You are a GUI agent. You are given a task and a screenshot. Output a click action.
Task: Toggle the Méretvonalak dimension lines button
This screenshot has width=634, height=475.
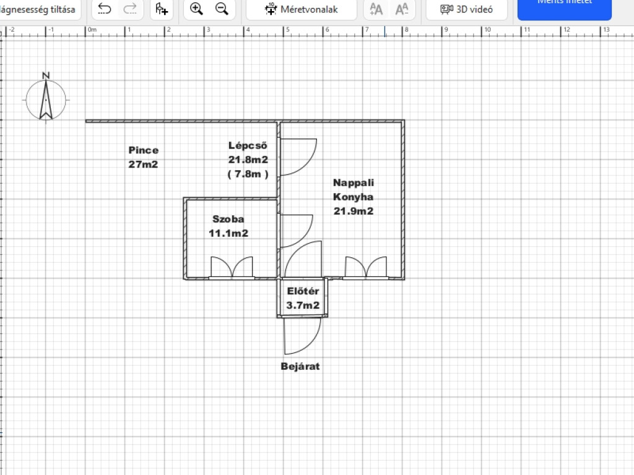[x=302, y=9]
